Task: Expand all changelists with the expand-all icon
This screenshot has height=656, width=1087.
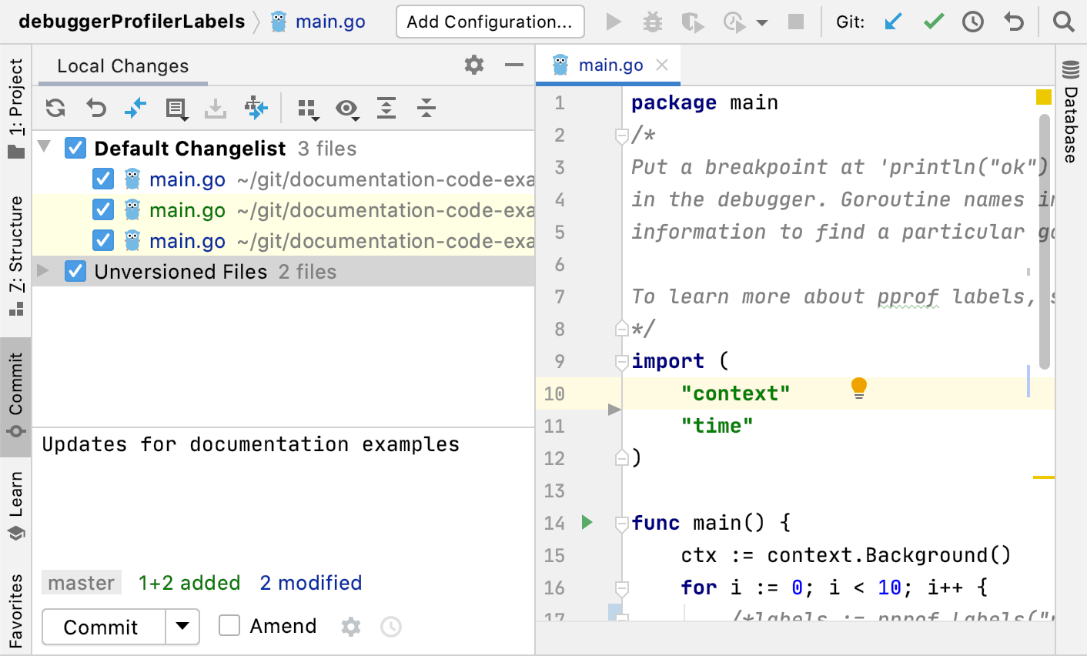Action: (386, 109)
